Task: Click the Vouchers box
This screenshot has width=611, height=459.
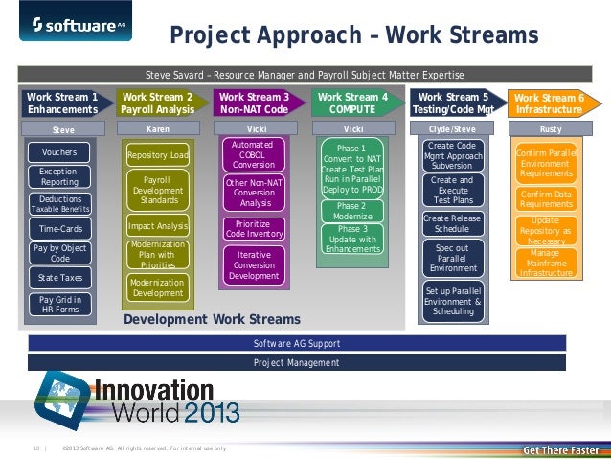Action: (x=59, y=152)
